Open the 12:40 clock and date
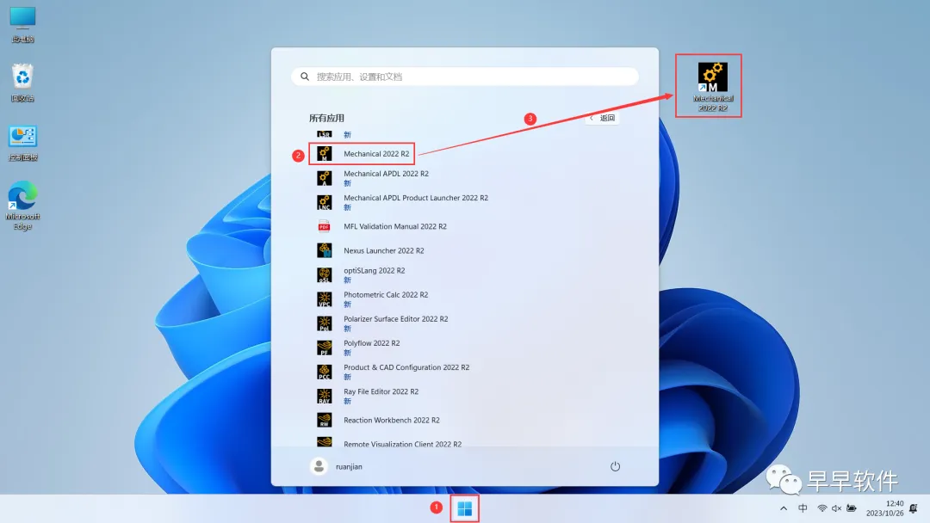The height and width of the screenshot is (523, 930). tap(885, 508)
